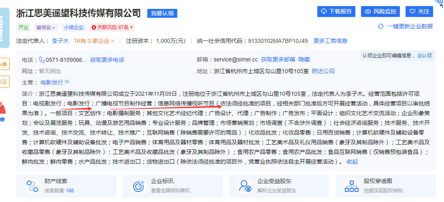Click 电影发行 main business link
Viewport: 444px width, 202px height.
point(52,82)
